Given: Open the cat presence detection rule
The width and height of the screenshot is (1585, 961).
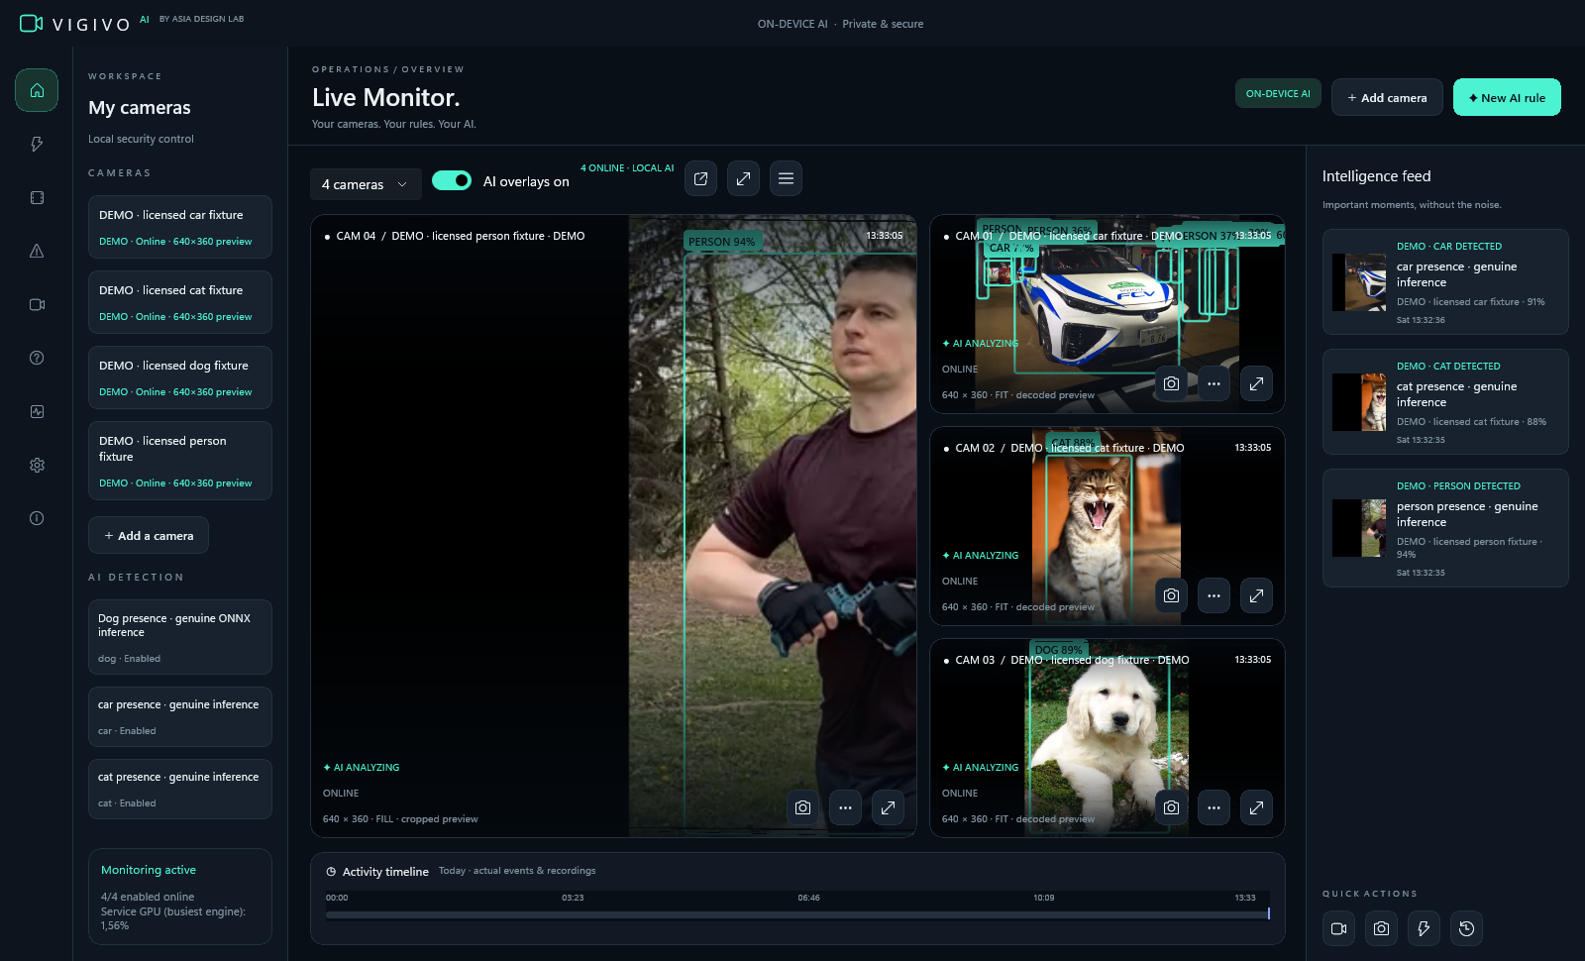Looking at the screenshot, I should pyautogui.click(x=180, y=789).
